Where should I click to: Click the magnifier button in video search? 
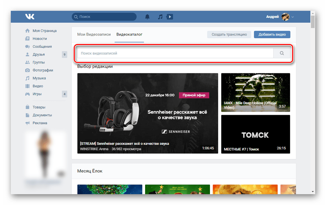[282, 53]
